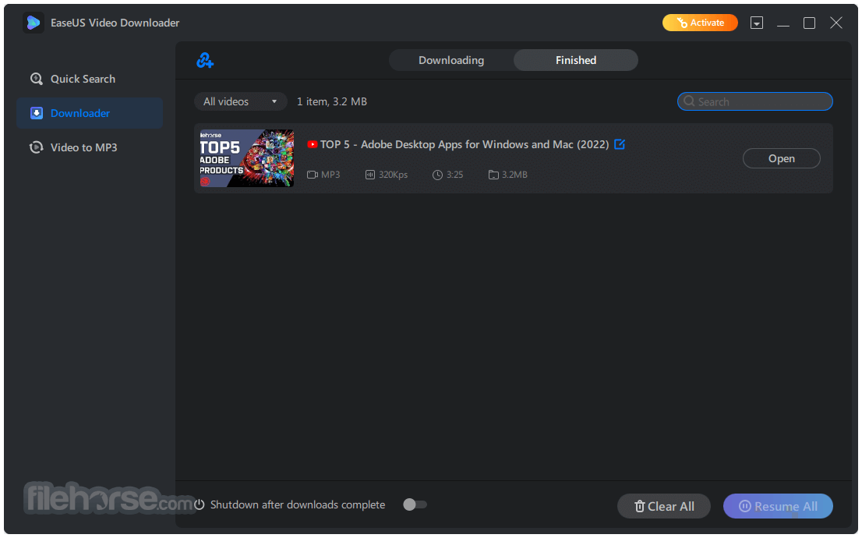
Task: Click the YouTube icon on the video row
Action: [313, 144]
